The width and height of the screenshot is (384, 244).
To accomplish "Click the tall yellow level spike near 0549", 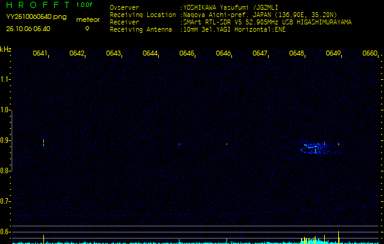I will pos(338,237).
